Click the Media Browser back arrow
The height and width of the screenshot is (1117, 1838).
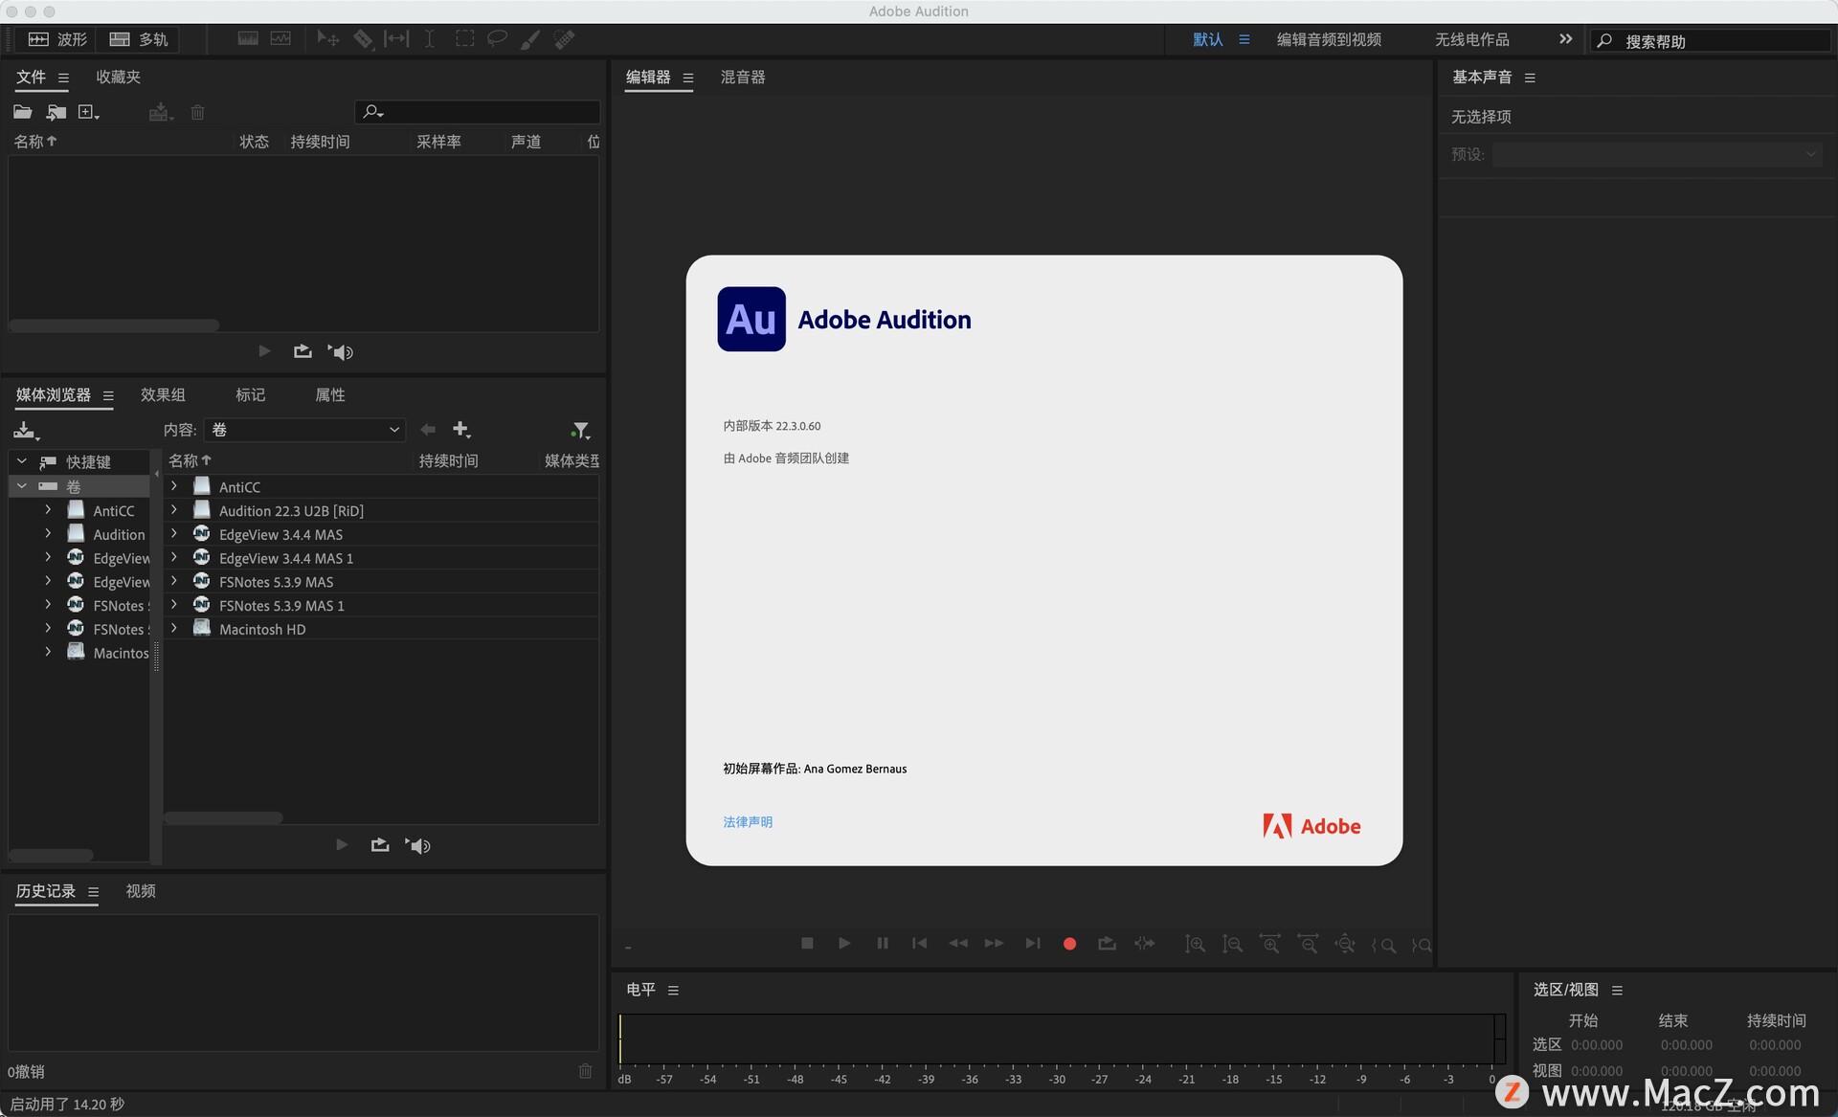427,430
